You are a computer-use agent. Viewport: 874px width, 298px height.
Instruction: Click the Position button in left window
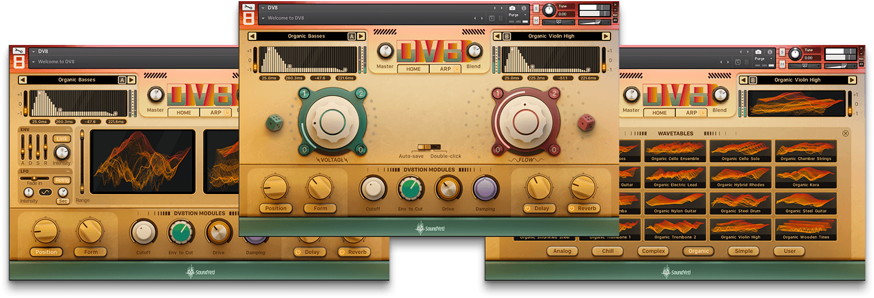click(x=46, y=252)
